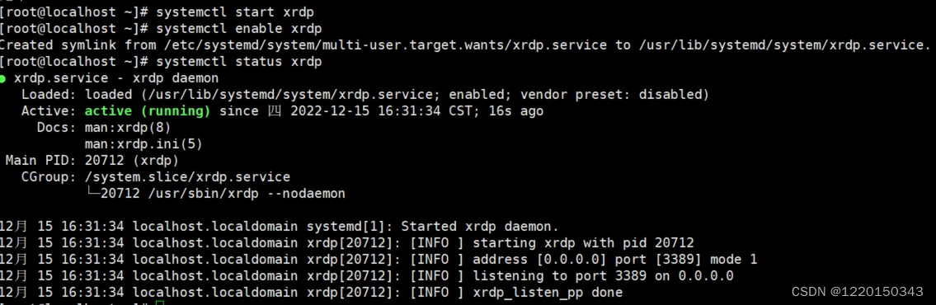This screenshot has height=305, width=936.
Task: Click the green 'active (running)' status text
Action: click(148, 111)
